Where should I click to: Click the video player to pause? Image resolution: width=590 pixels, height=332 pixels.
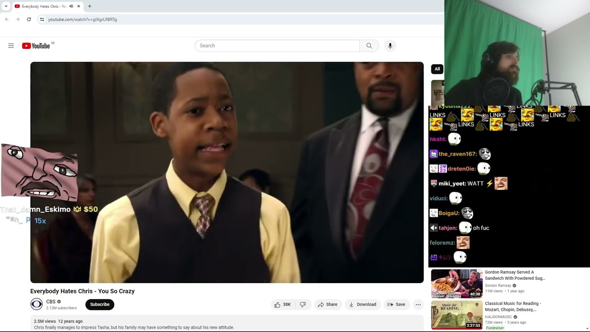click(227, 172)
